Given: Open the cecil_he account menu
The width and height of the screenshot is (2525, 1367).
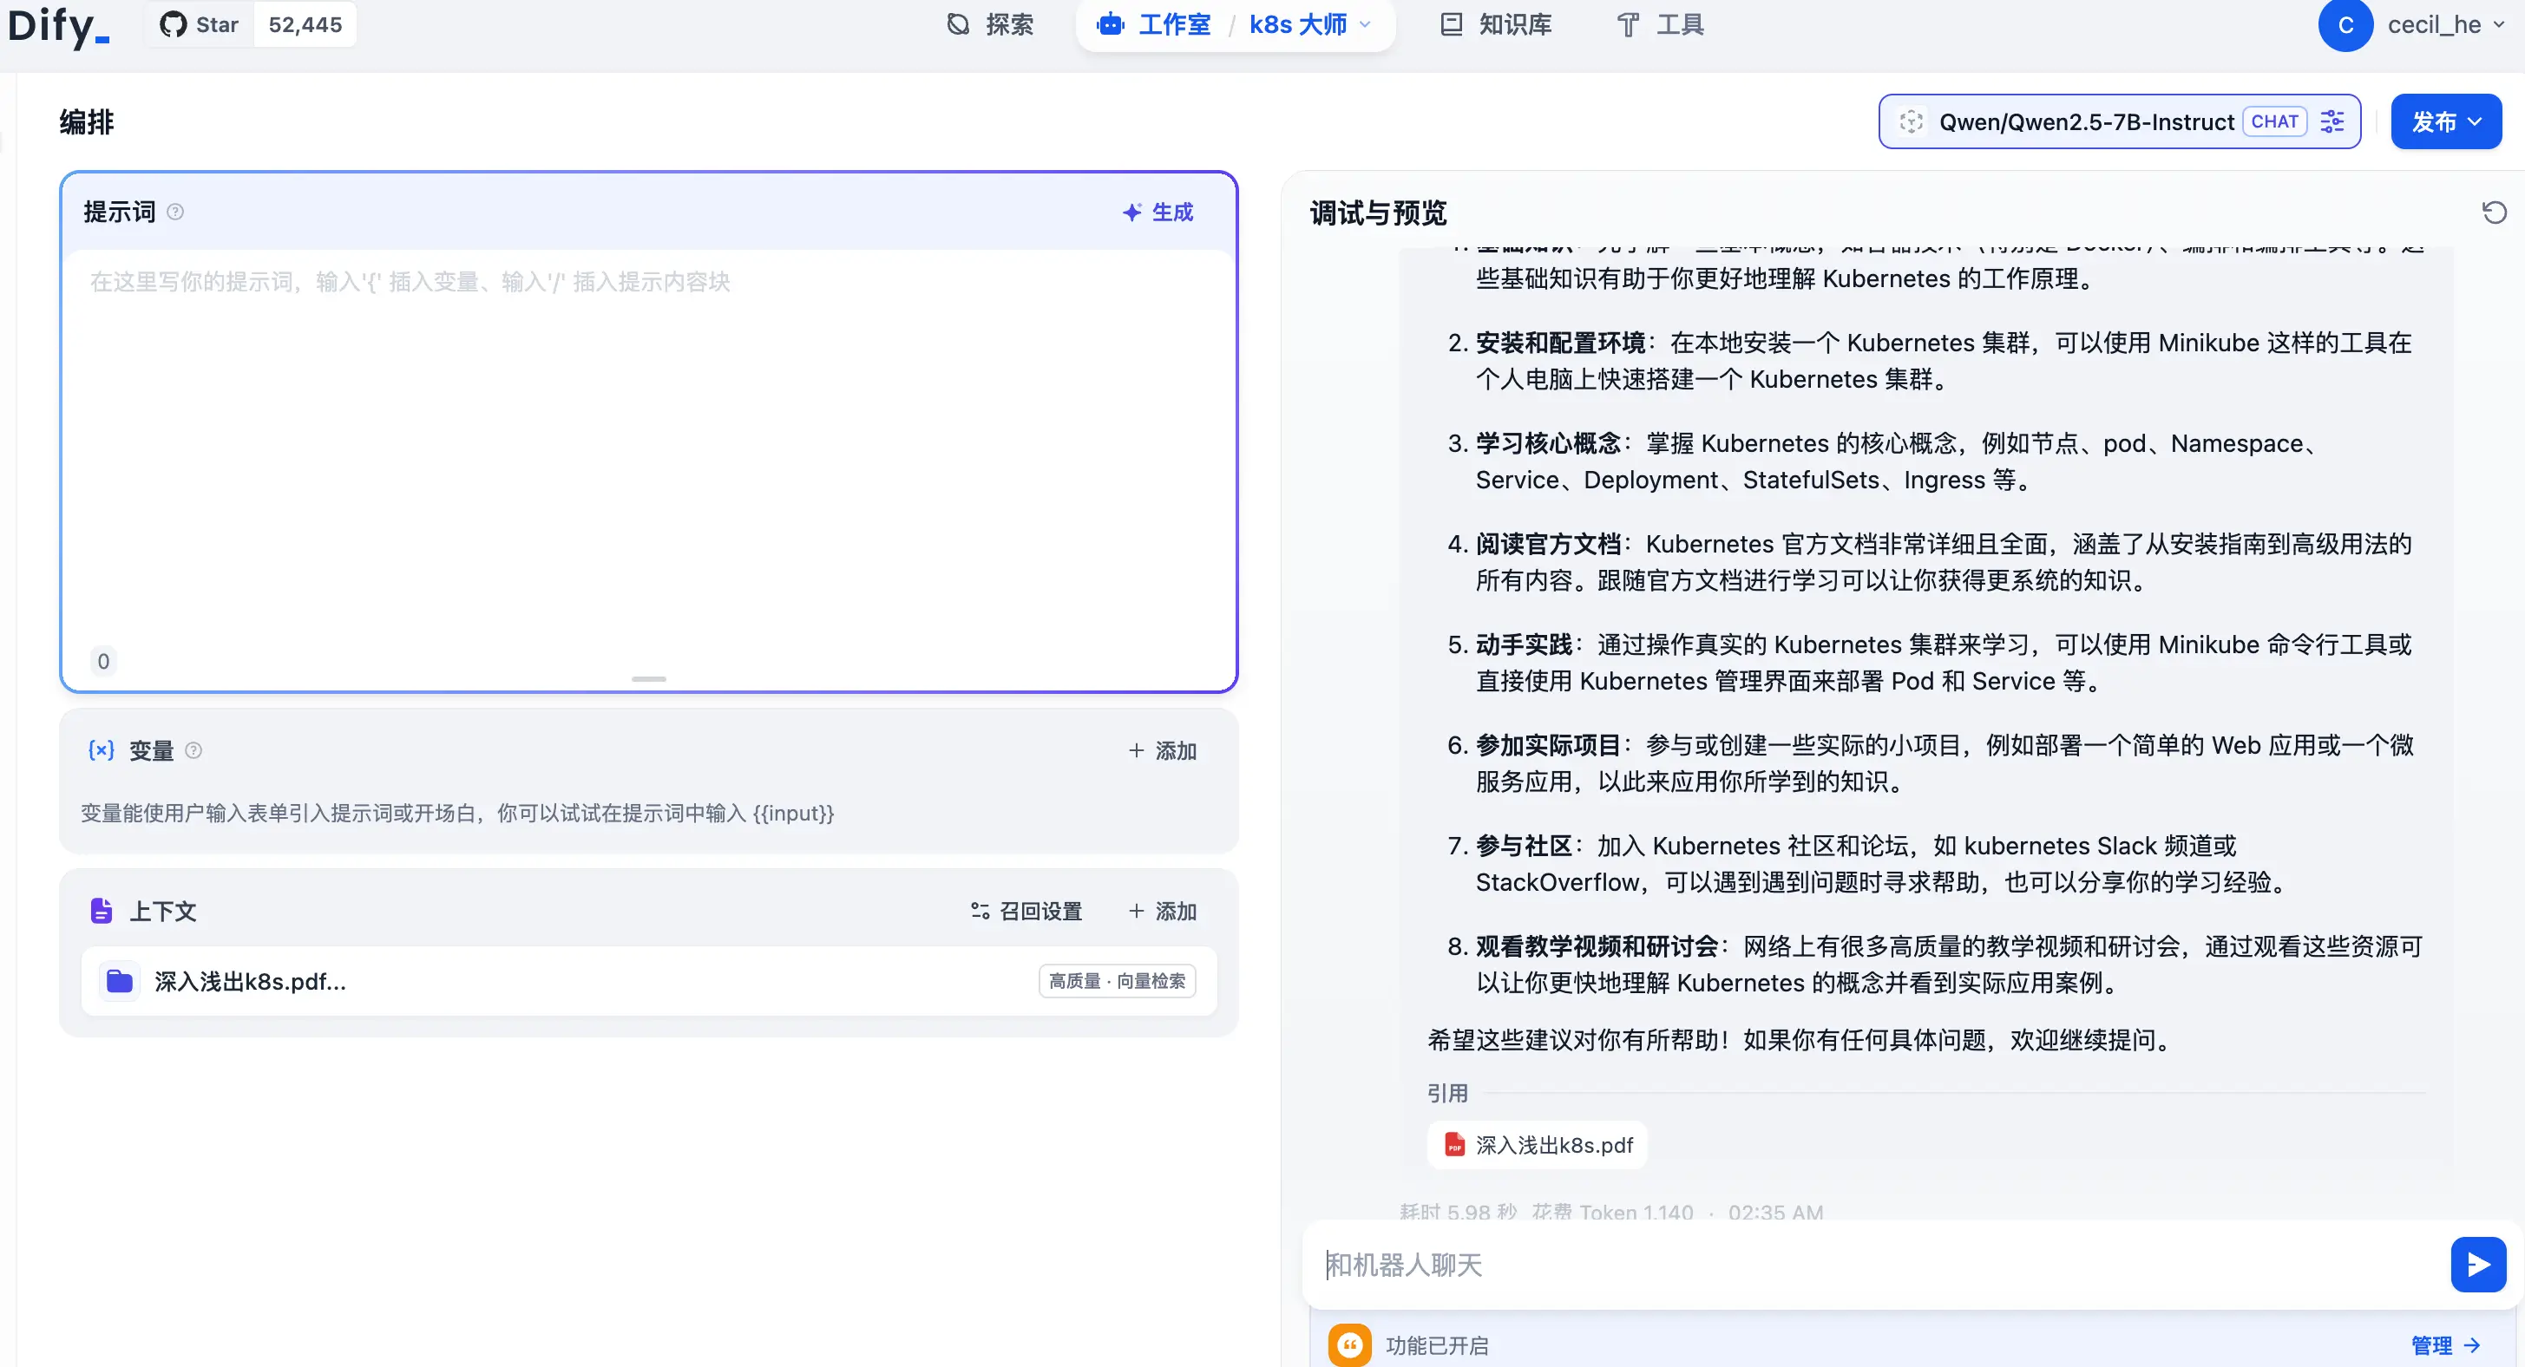Looking at the screenshot, I should coord(2445,24).
